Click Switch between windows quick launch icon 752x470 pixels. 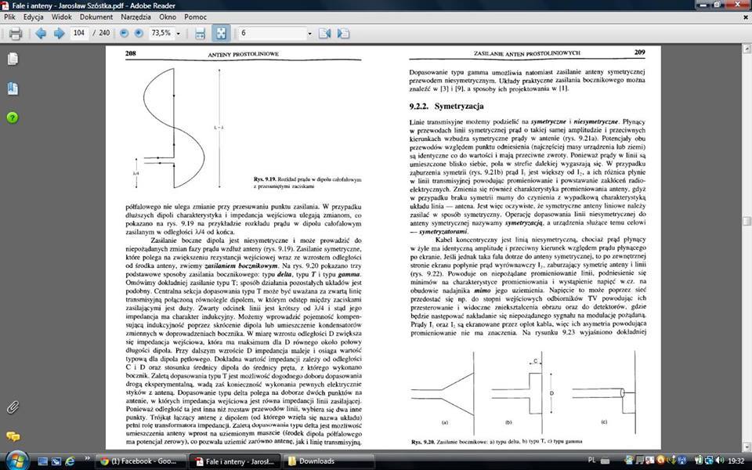point(56,461)
